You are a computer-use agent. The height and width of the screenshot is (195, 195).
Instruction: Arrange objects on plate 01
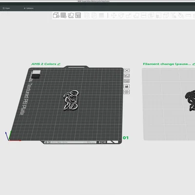click(x=127, y=81)
